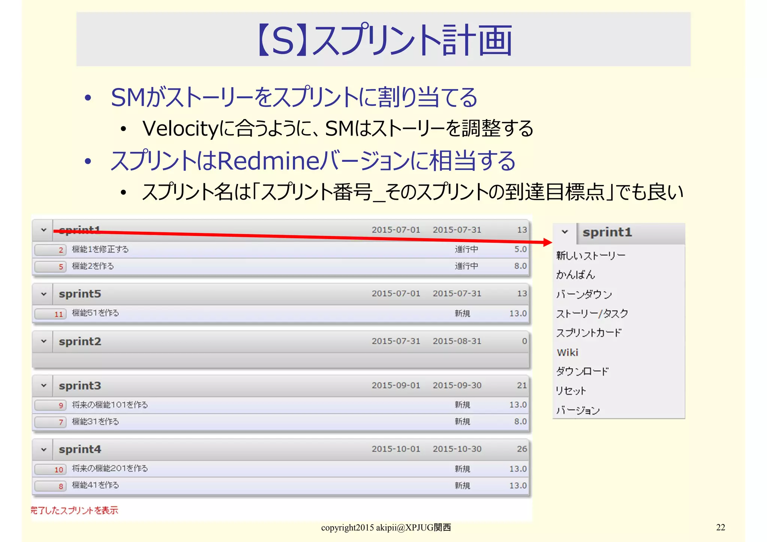Open the sprint4 menu chevron
Image resolution: width=767 pixels, height=542 pixels.
click(x=43, y=449)
